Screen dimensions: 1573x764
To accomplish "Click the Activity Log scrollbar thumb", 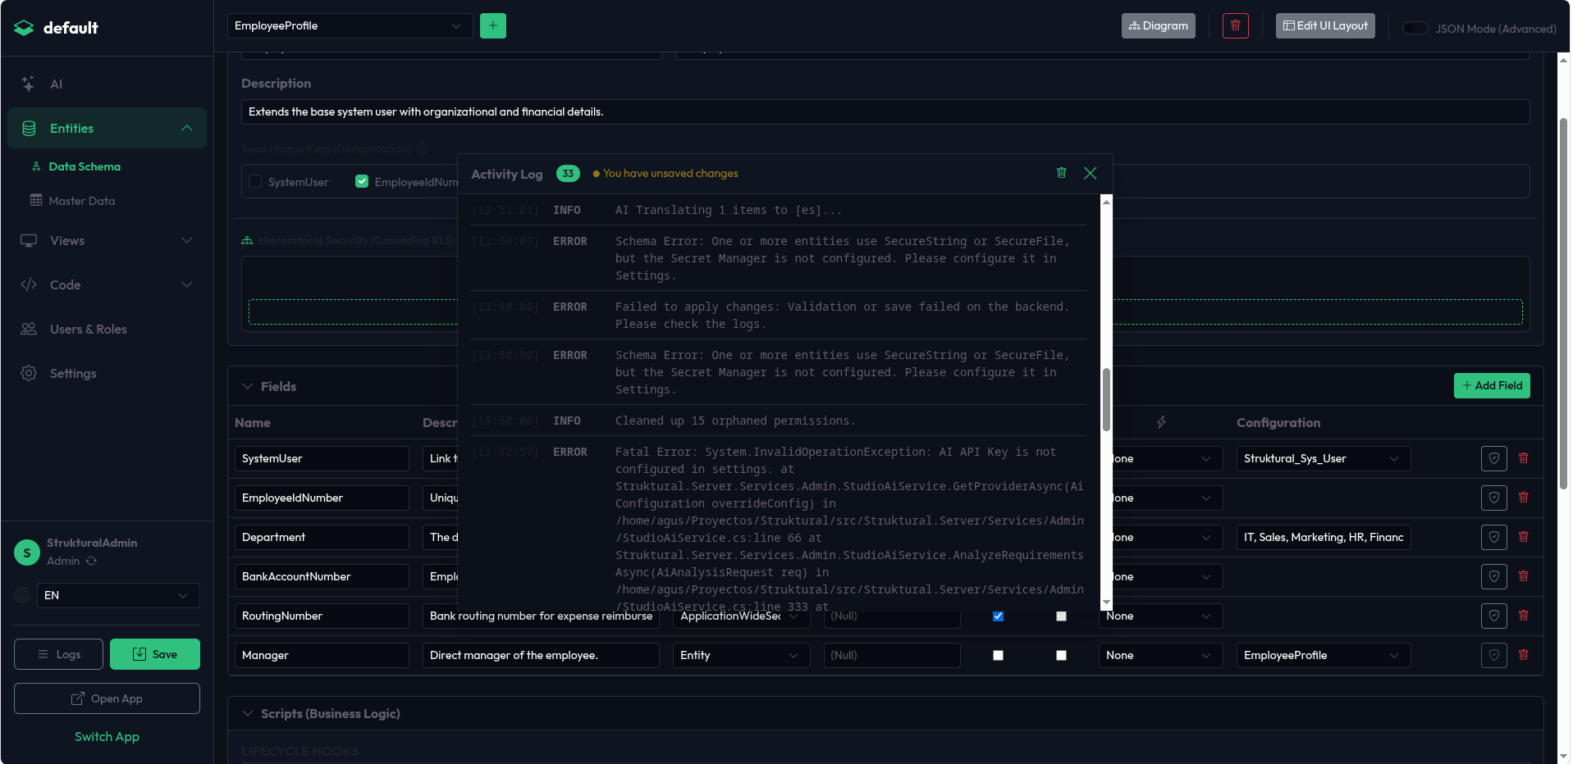I will pyautogui.click(x=1106, y=399).
